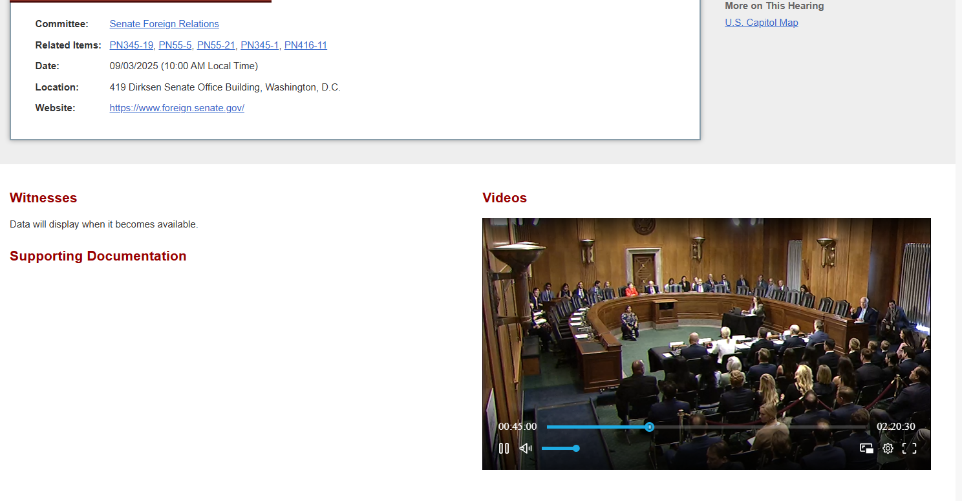Visit the foreign.senate.gov website link
The height and width of the screenshot is (501, 962).
[x=176, y=108]
